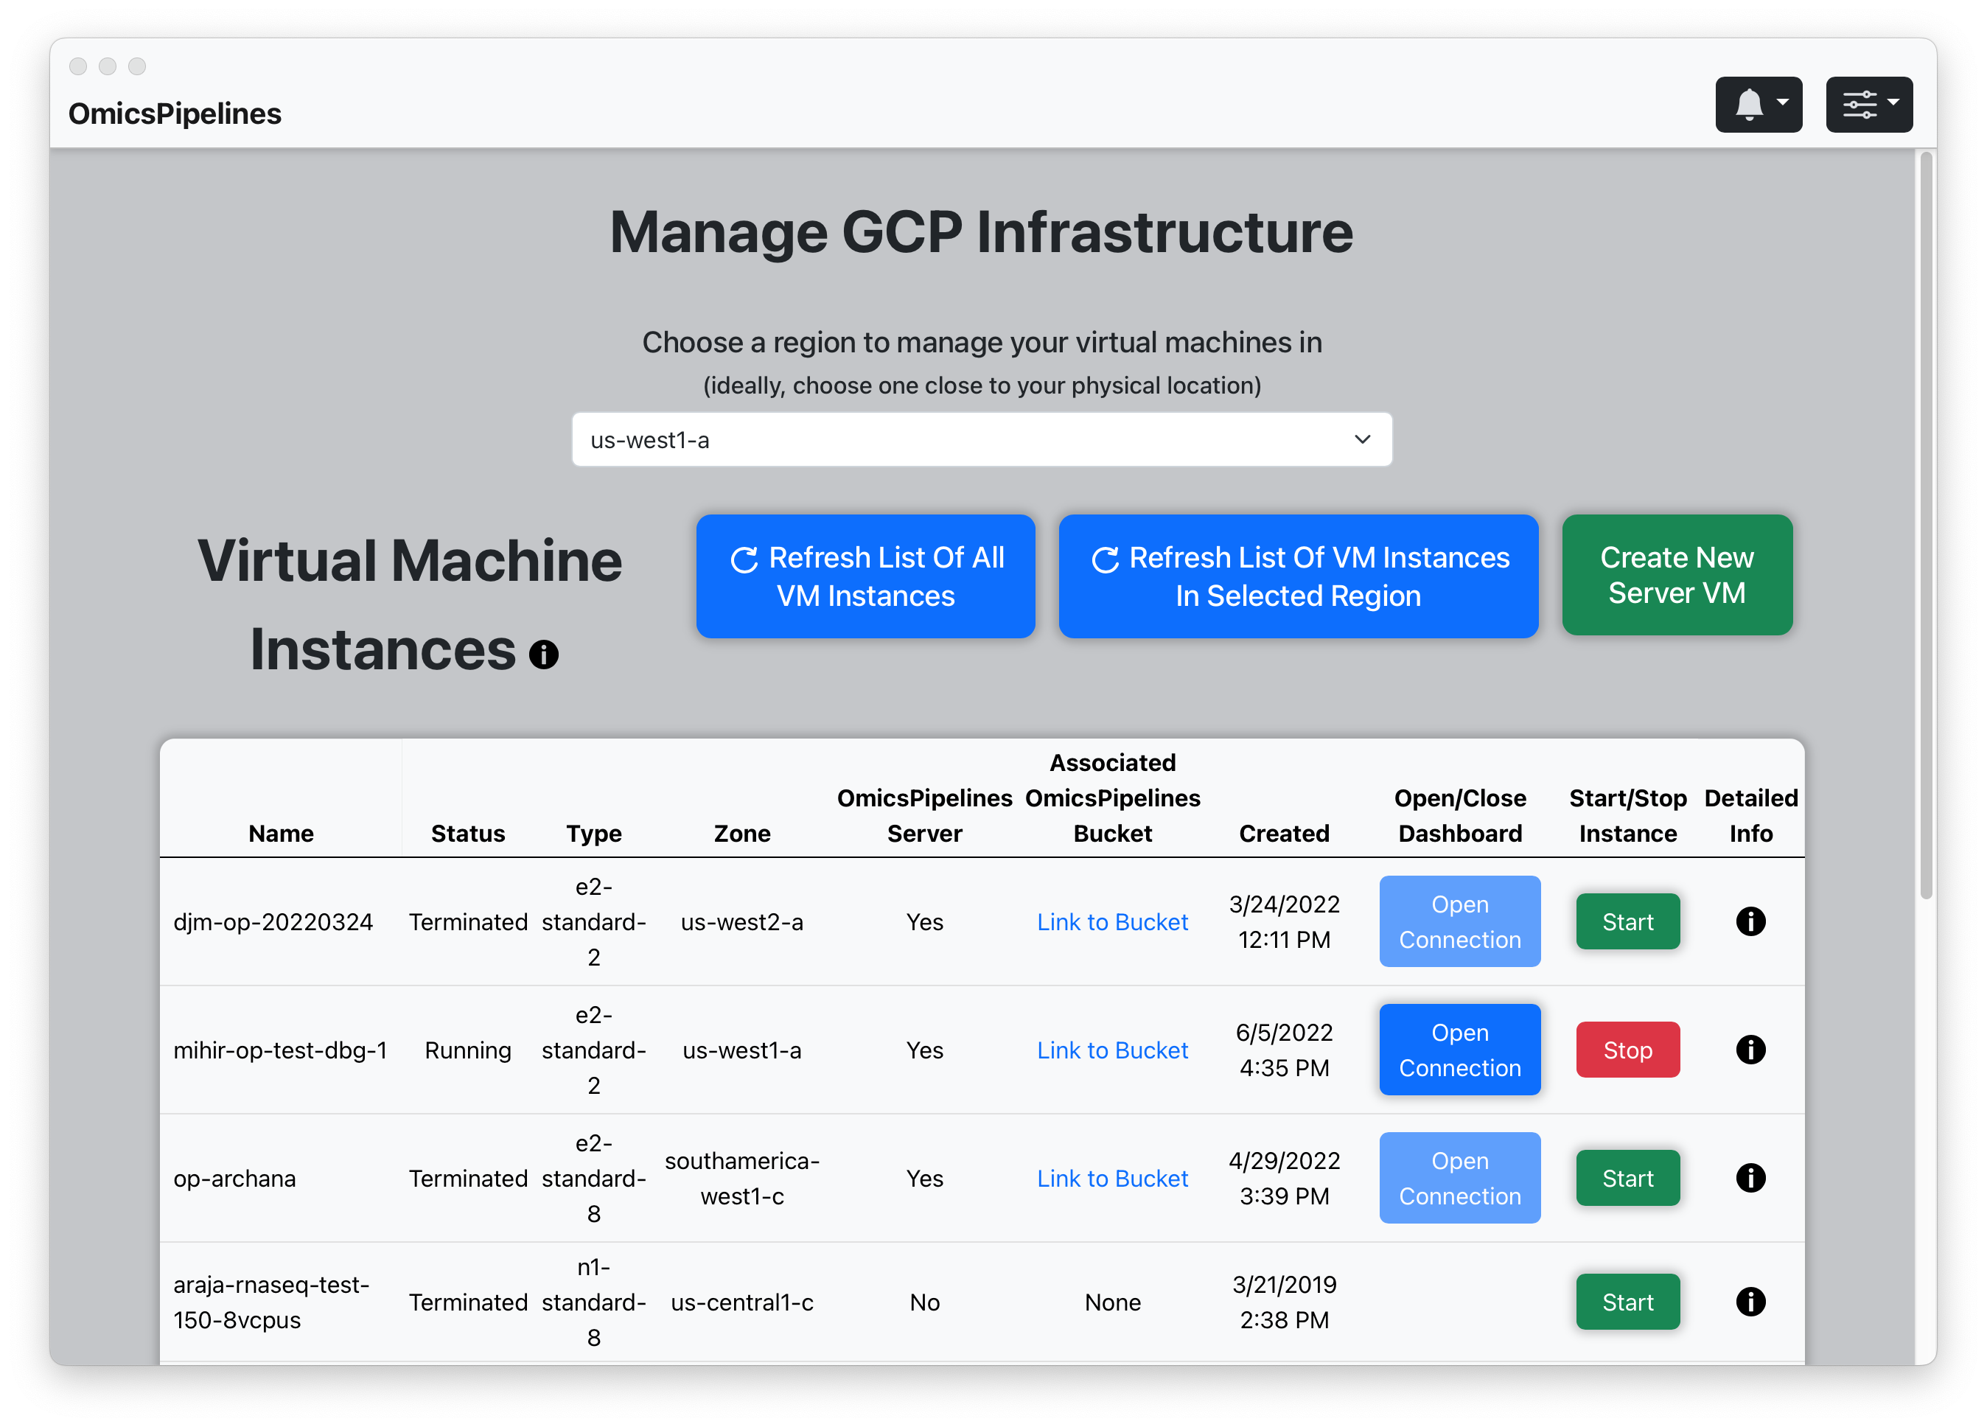The width and height of the screenshot is (1987, 1427).
Task: Click the page vertical scrollbar
Action: [1925, 526]
